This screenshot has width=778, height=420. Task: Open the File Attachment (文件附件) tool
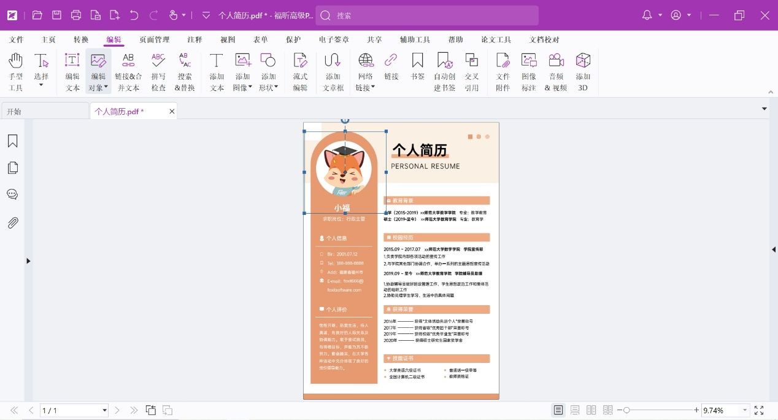point(503,71)
